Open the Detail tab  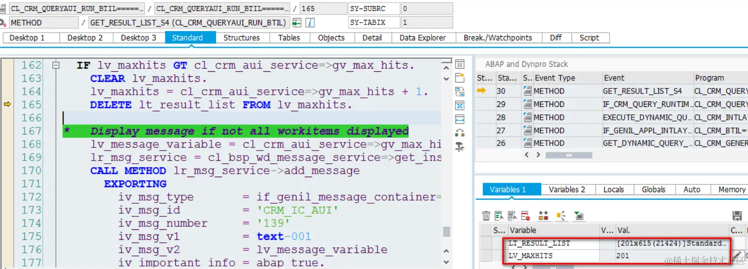pos(372,38)
